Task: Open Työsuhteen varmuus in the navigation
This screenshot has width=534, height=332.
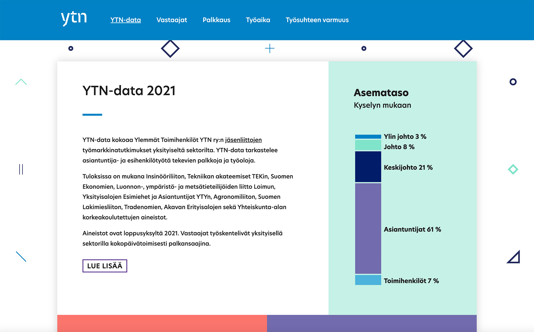Action: pyautogui.click(x=317, y=20)
